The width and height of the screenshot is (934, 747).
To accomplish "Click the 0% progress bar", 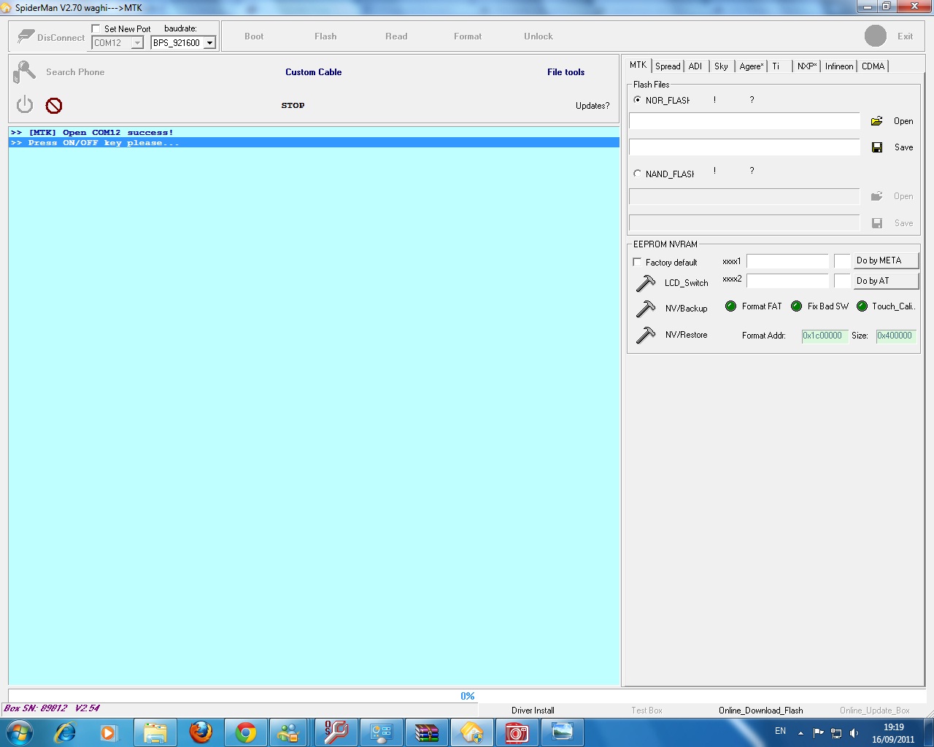I will (466, 696).
